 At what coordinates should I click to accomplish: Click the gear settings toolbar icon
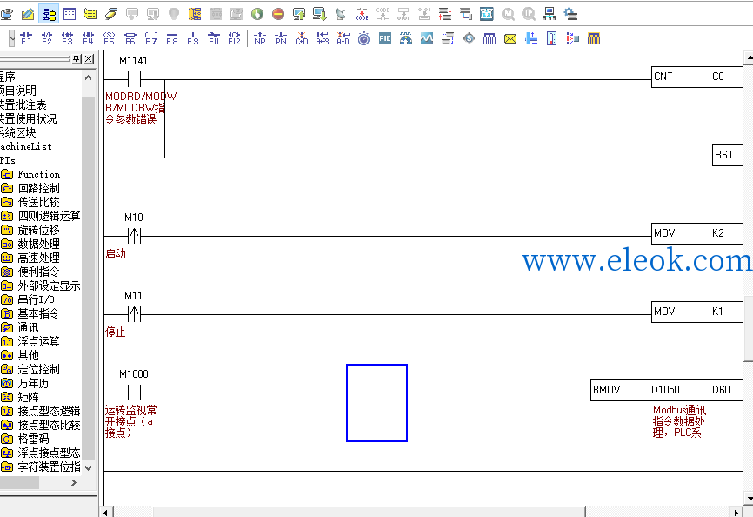point(570,14)
